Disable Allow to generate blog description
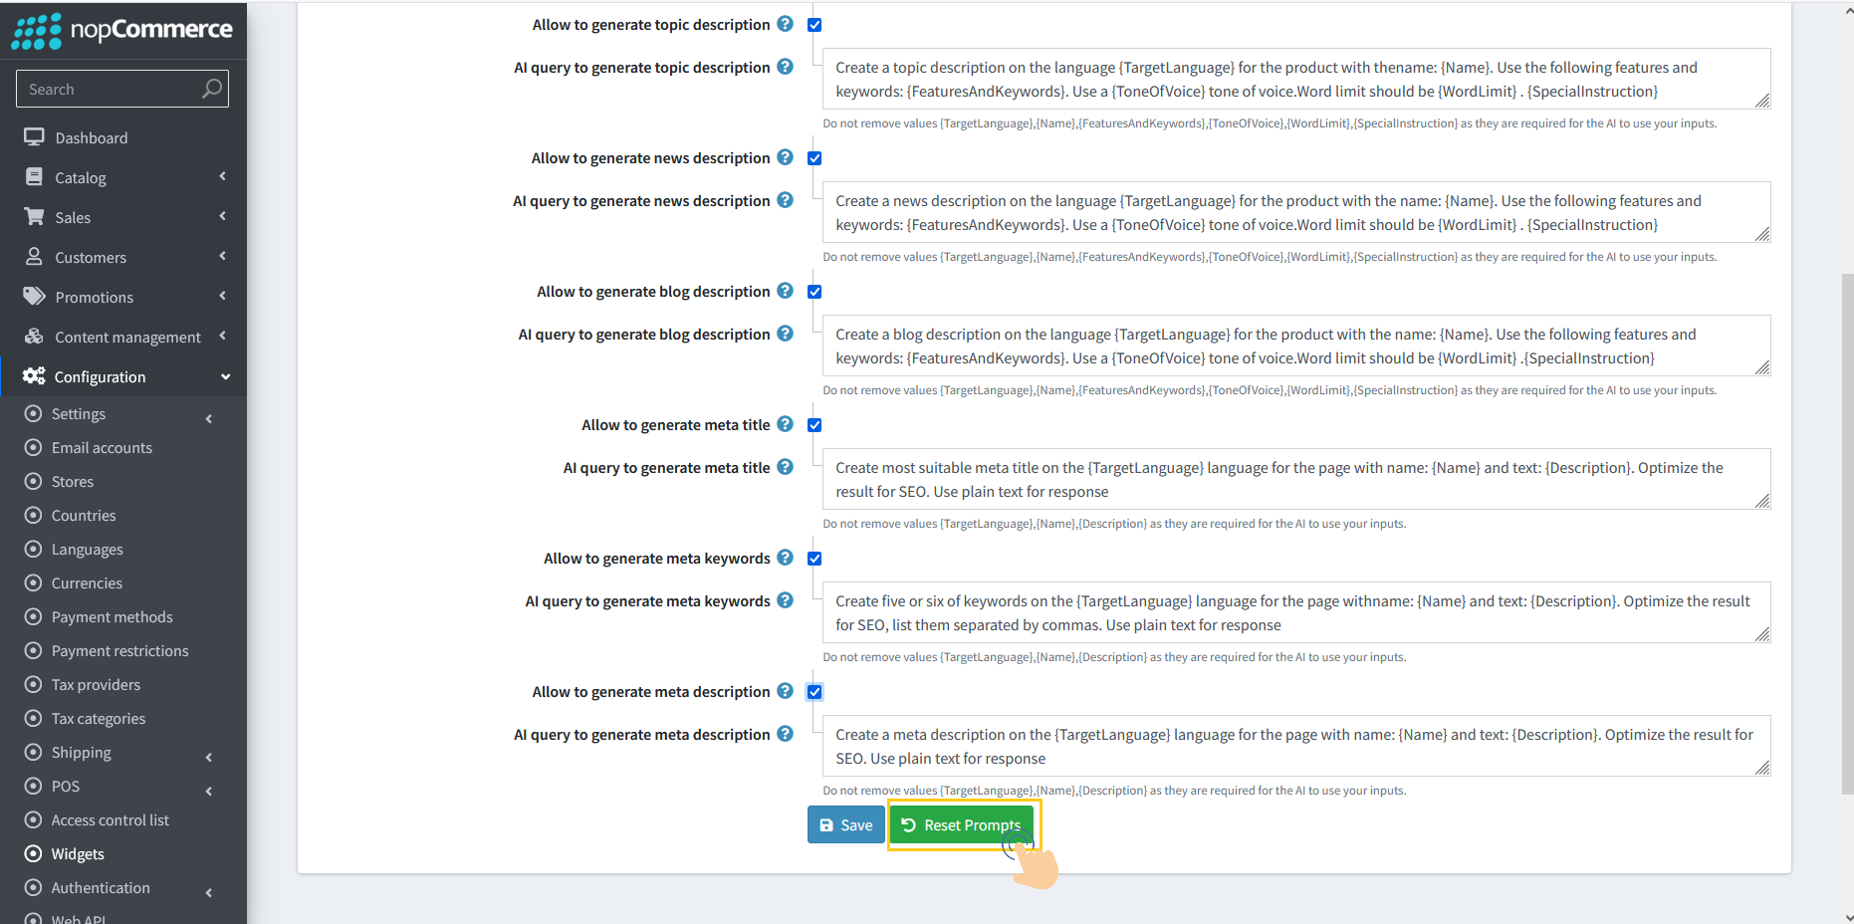Image resolution: width=1854 pixels, height=924 pixels. click(x=814, y=291)
